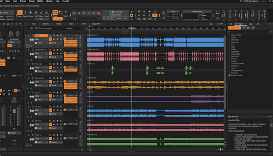Adjust the inspector volume fader
Screen dimensions: 273x156
pyautogui.click(x=14, y=111)
